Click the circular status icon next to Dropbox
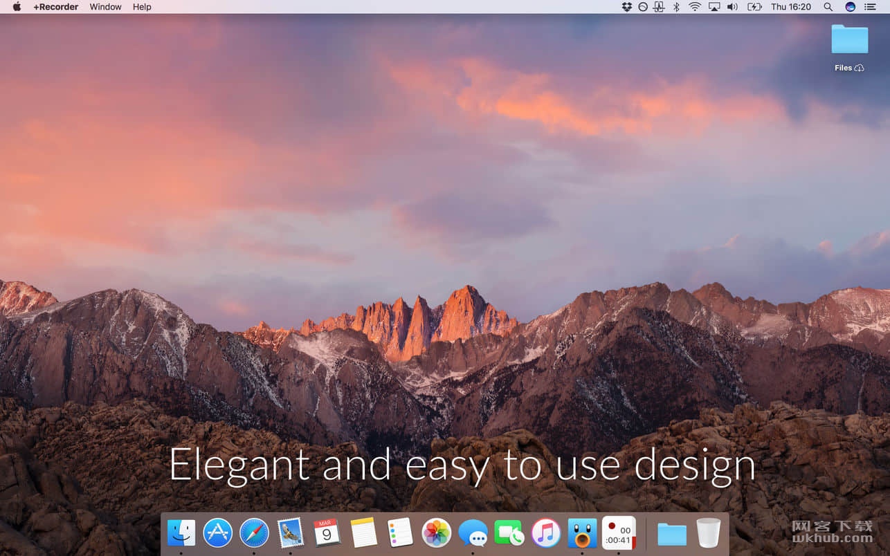The height and width of the screenshot is (556, 890). tap(643, 7)
